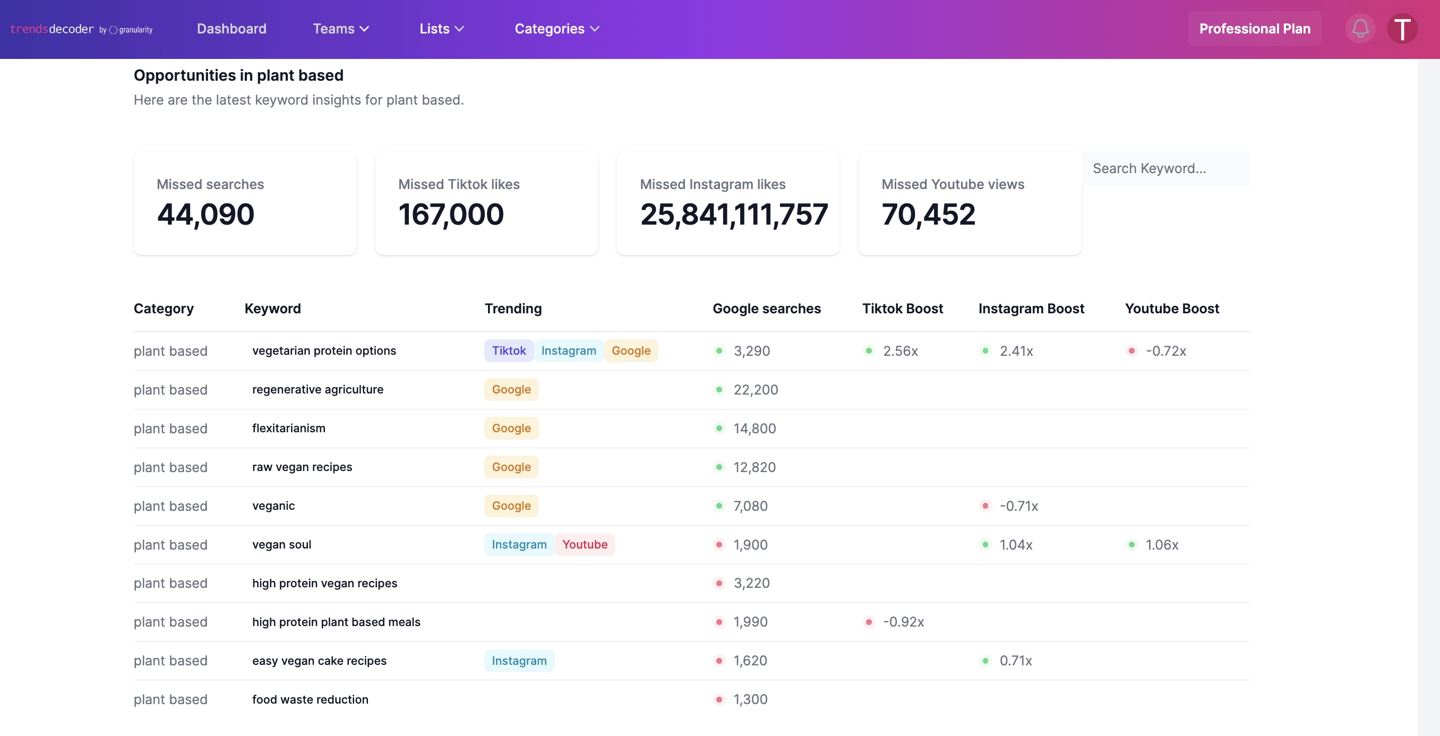Open the Missed Tiktok likes card
This screenshot has width=1440, height=736.
486,203
